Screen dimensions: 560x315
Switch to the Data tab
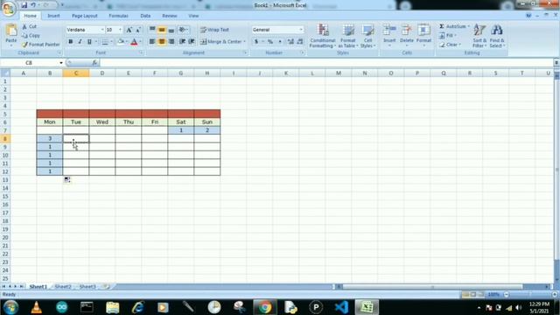pyautogui.click(x=145, y=16)
